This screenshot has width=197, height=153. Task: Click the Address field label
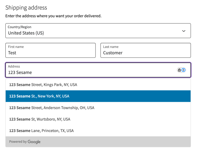pos(14,66)
